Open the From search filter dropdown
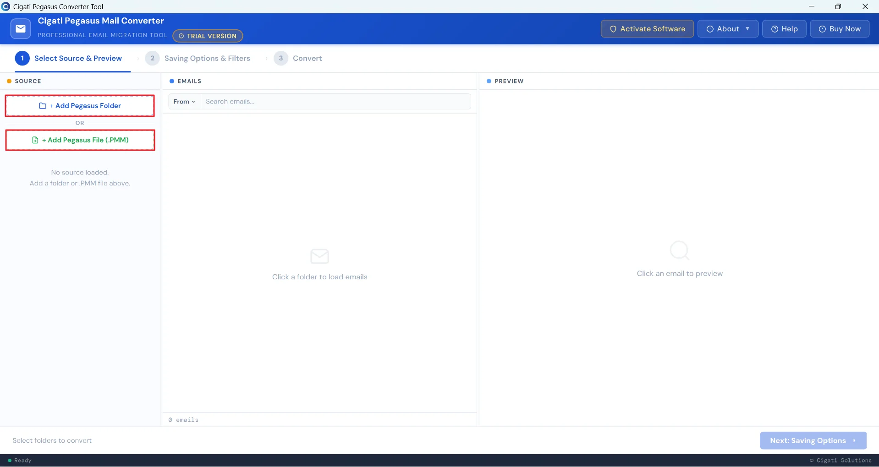879x467 pixels. (x=185, y=102)
